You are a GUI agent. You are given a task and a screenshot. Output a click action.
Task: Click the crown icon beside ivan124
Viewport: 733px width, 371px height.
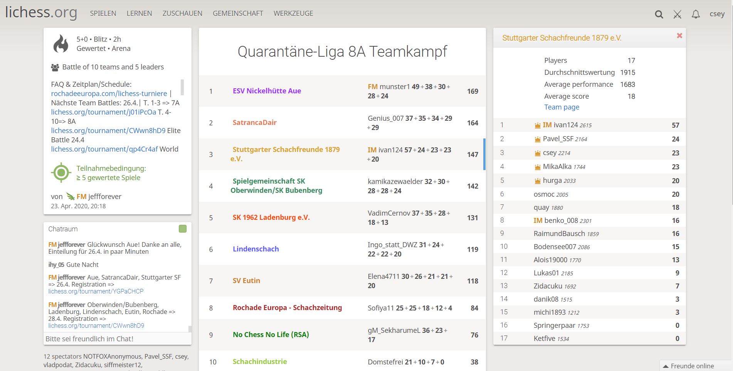coord(538,125)
